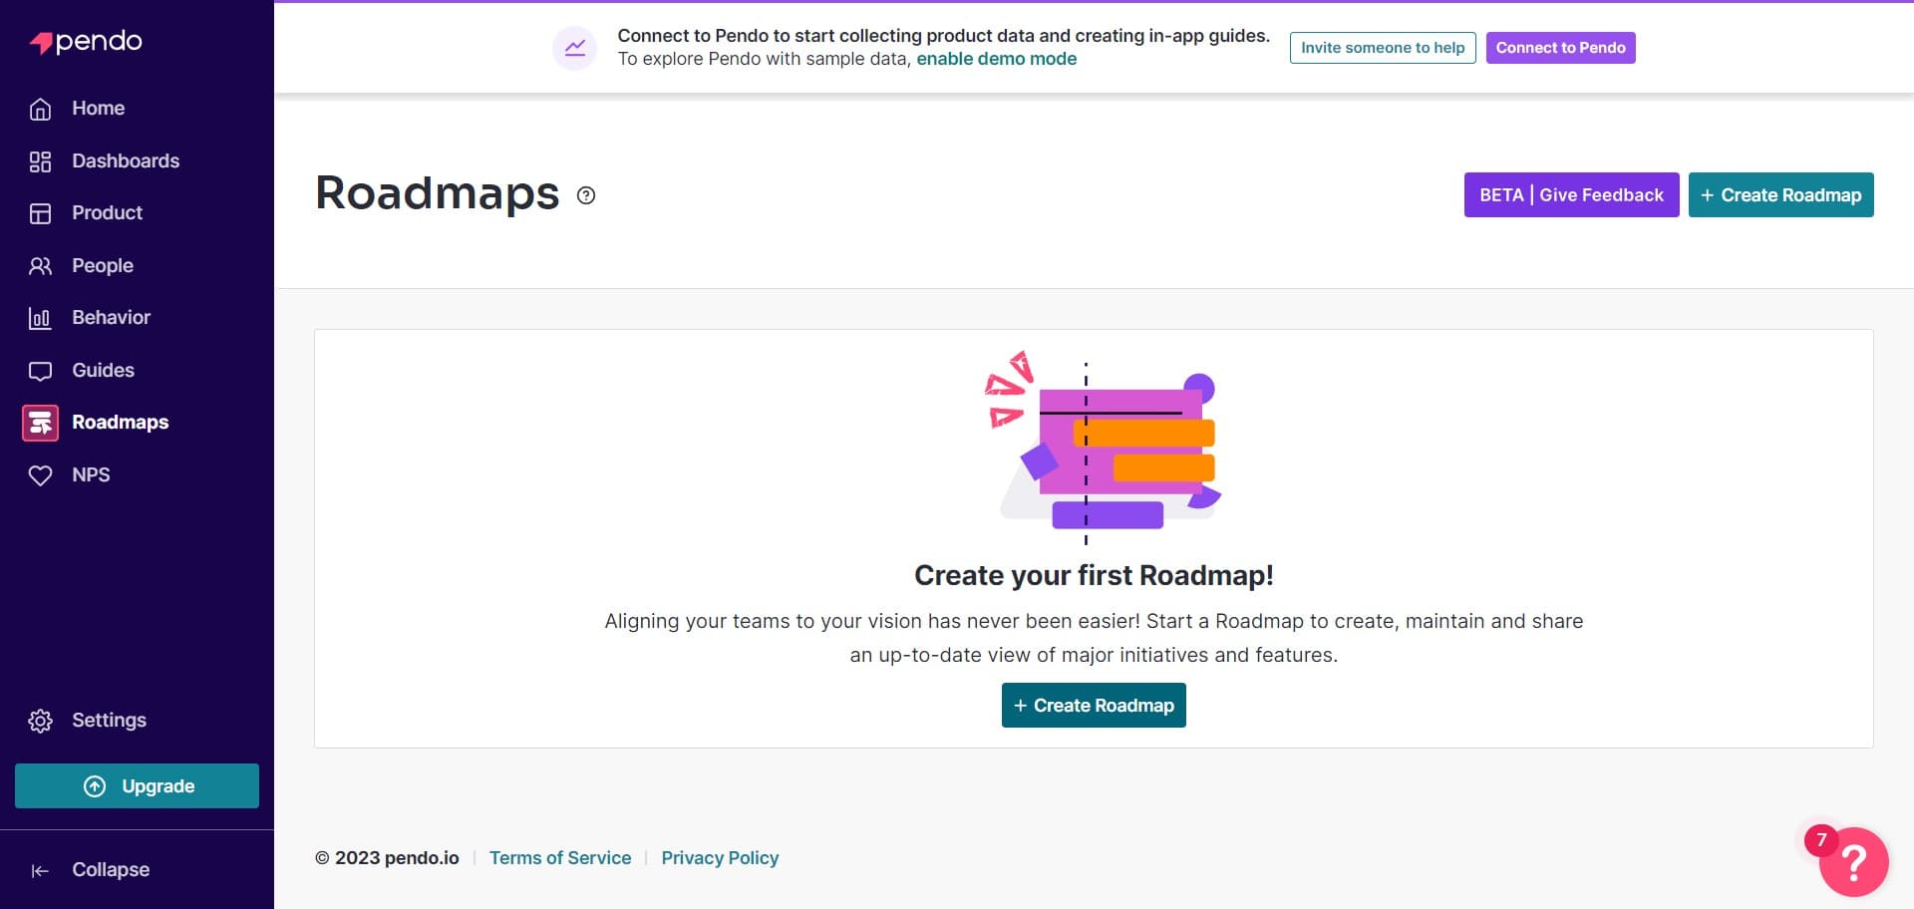
Task: Select the Product icon in sidebar
Action: coord(40,212)
